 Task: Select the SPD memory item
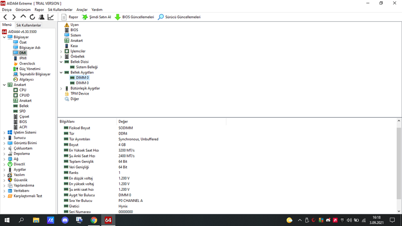[x=20, y=111]
